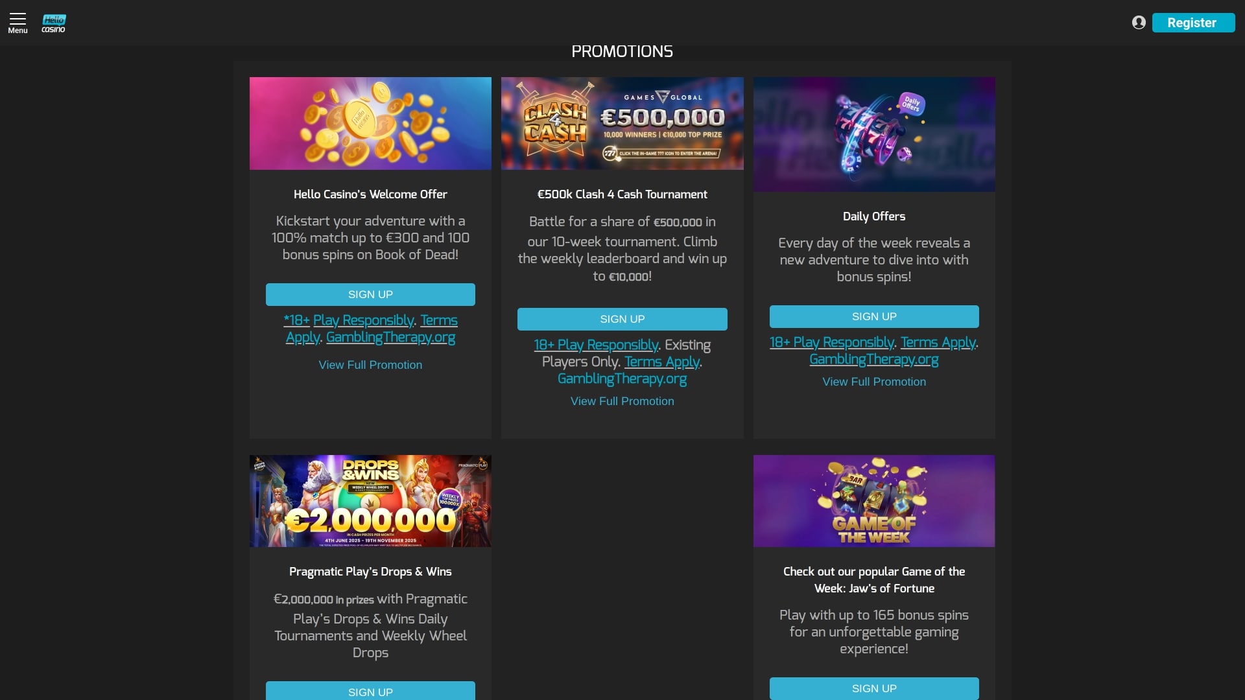Click SIGN UP for Pragmatic Play's Drops & Wins

point(370,691)
